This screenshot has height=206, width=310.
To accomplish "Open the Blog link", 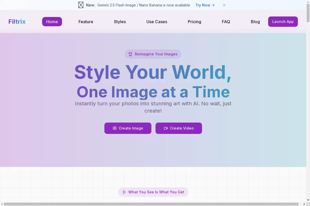I will pos(255,22).
